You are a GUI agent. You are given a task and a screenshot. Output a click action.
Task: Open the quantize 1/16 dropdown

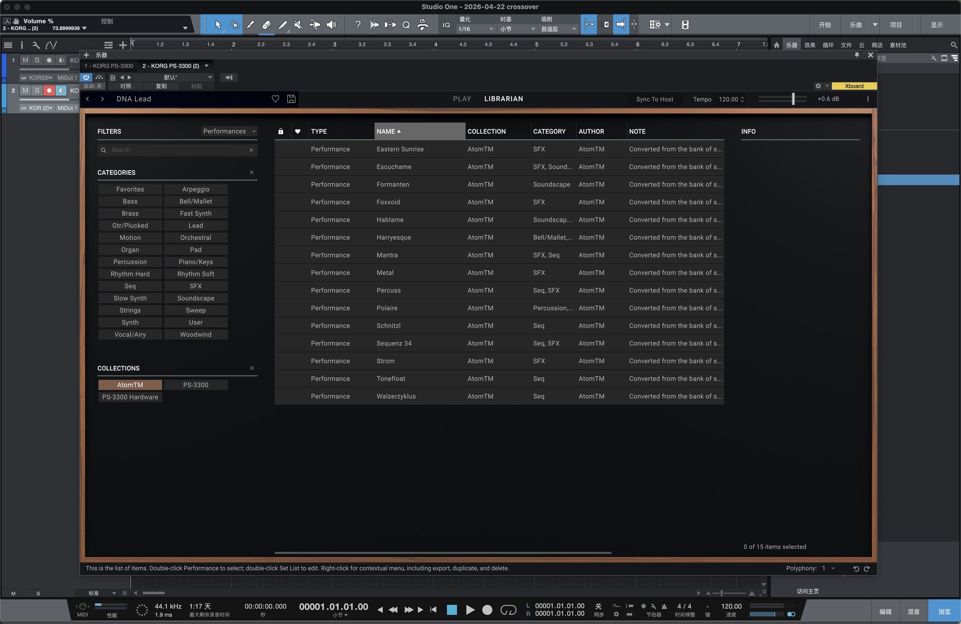[x=475, y=29]
